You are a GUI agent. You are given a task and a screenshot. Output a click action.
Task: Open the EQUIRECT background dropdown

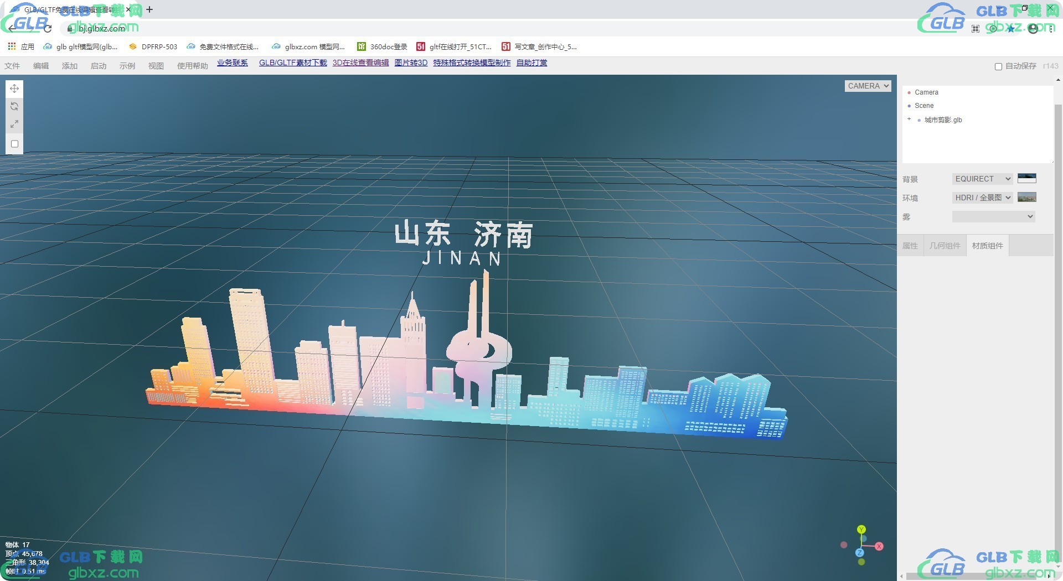(x=982, y=179)
